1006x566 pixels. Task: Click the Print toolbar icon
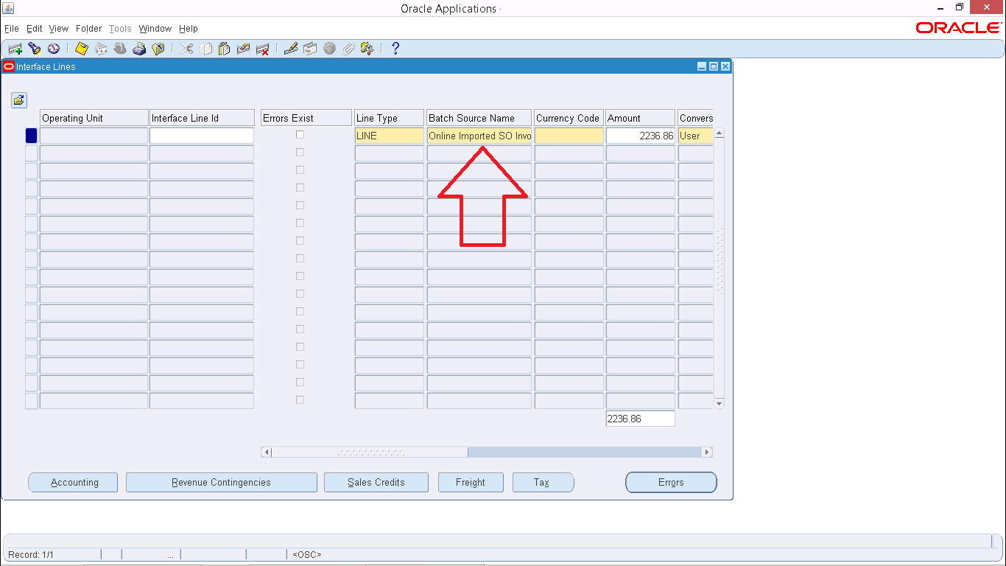tap(139, 49)
